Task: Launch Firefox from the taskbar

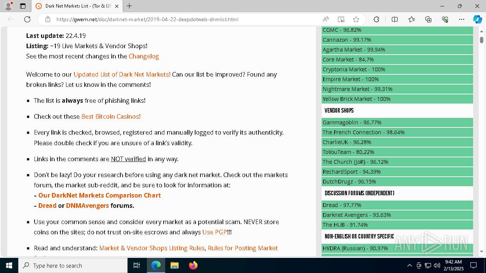Action: click(x=193, y=265)
